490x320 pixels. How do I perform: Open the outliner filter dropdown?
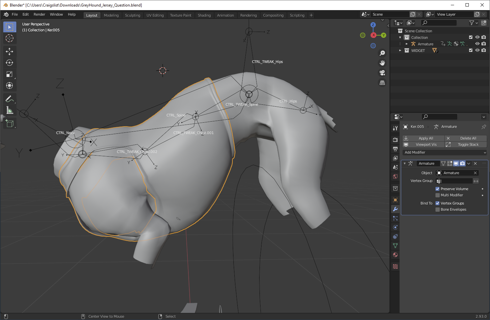pos(474,23)
